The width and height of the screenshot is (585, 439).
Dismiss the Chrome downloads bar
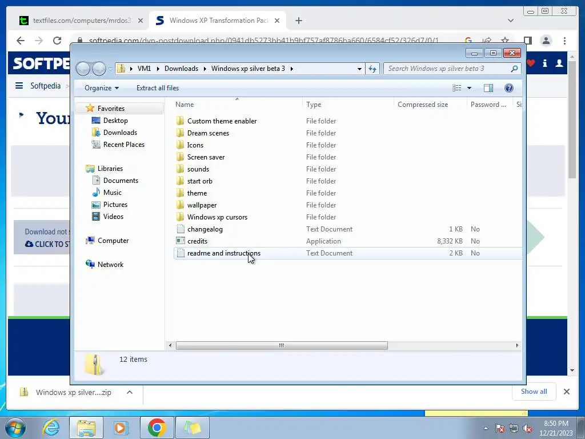566,392
